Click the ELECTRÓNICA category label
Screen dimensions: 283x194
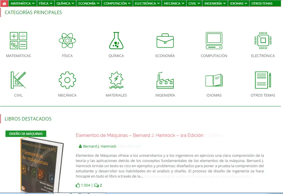[x=263, y=56]
